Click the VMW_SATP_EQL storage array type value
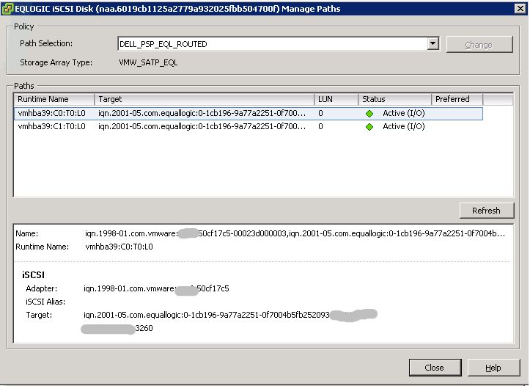Viewport: 530px width, 386px height. coord(148,62)
